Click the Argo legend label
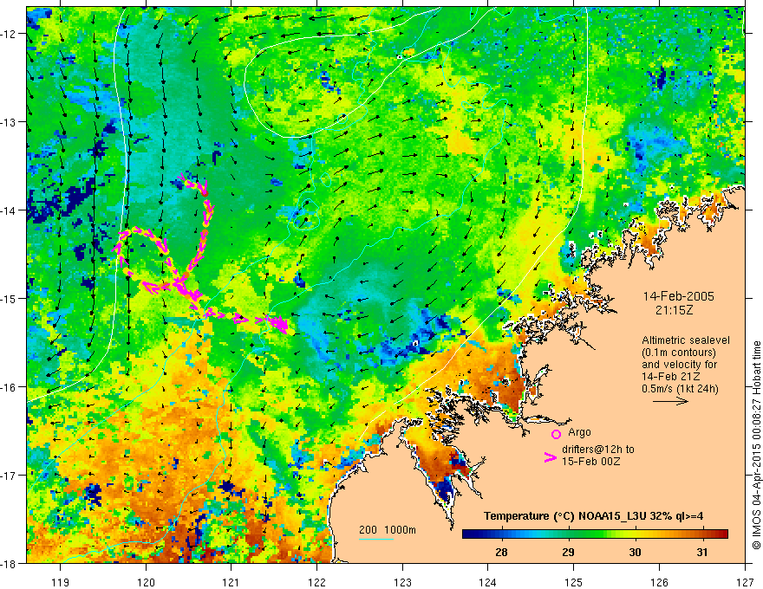This screenshot has width=763, height=589. pyautogui.click(x=579, y=432)
